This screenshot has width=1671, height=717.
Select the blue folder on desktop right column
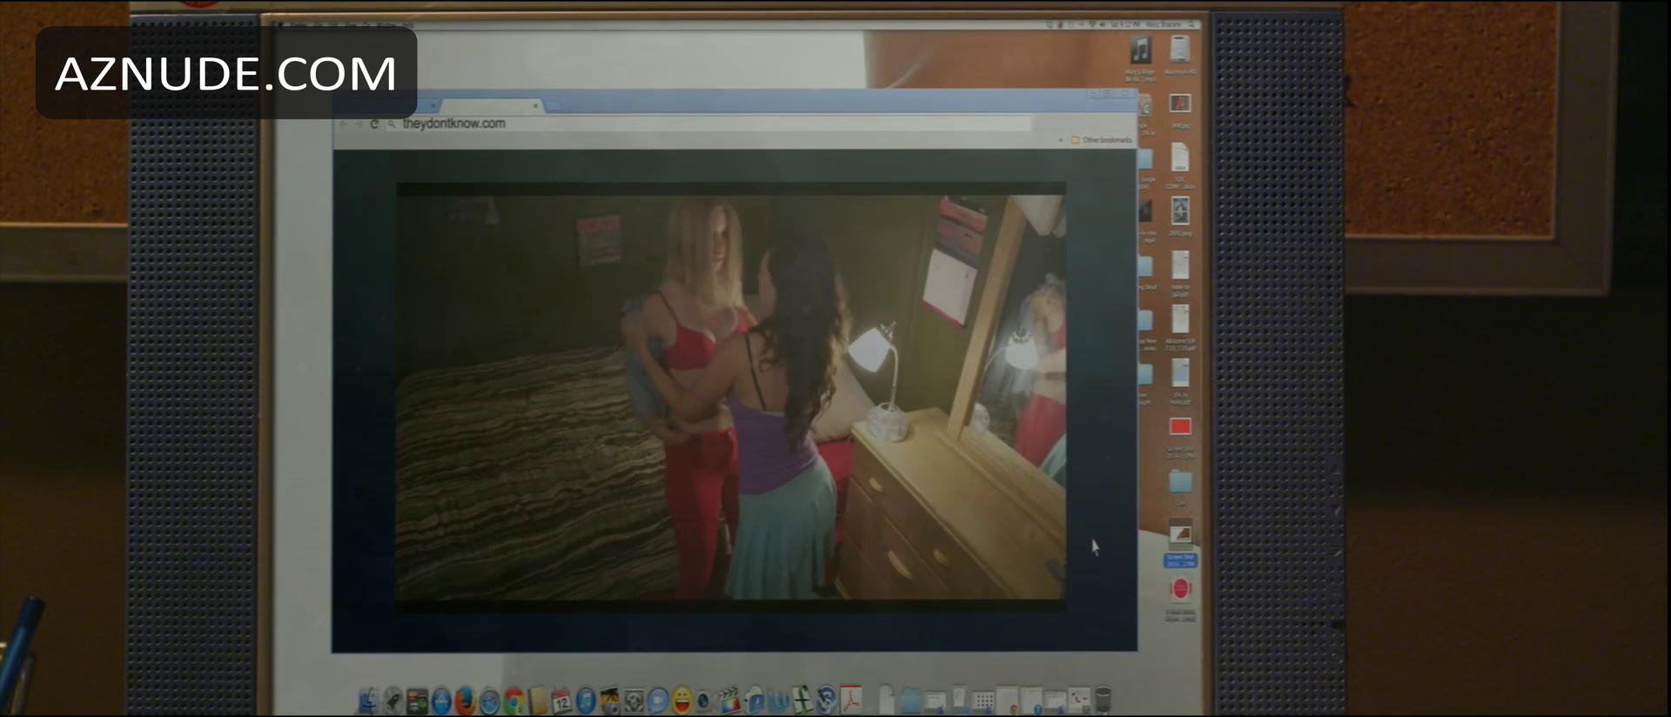[x=1180, y=481]
